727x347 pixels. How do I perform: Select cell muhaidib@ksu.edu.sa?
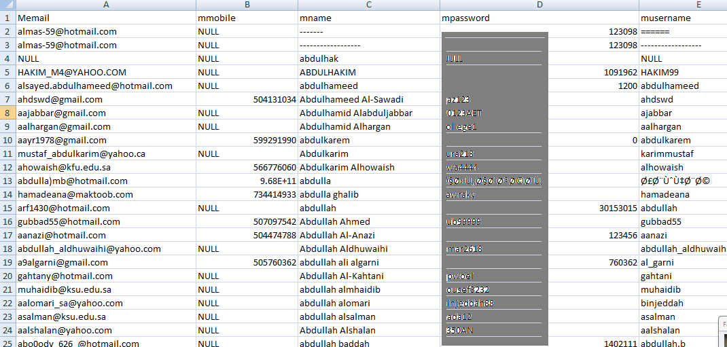(106, 290)
